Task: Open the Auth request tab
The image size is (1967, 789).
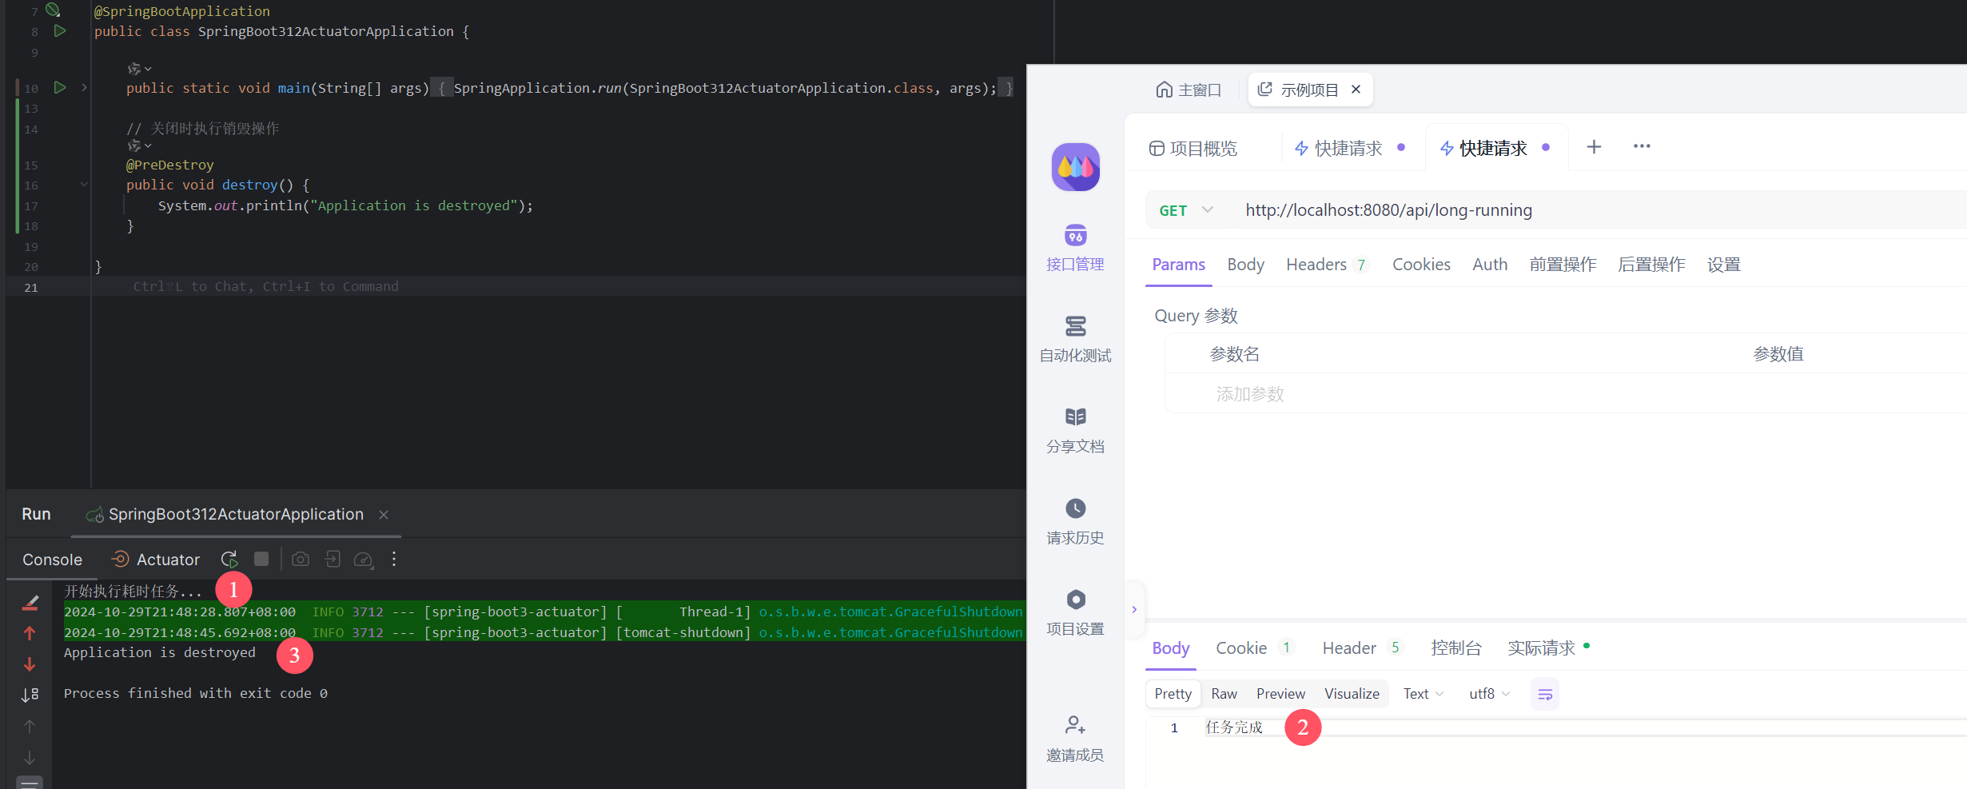Action: (x=1490, y=265)
